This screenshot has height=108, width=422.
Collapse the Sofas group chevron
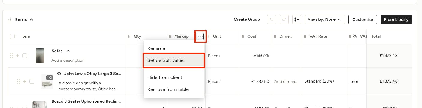click(x=68, y=51)
